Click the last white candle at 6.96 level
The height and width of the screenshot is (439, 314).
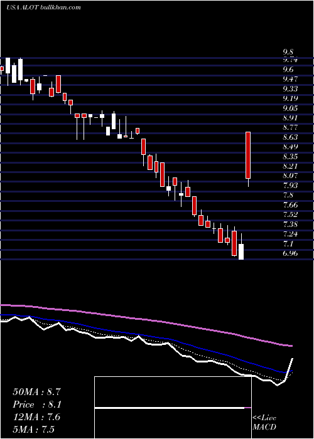coord(241,251)
